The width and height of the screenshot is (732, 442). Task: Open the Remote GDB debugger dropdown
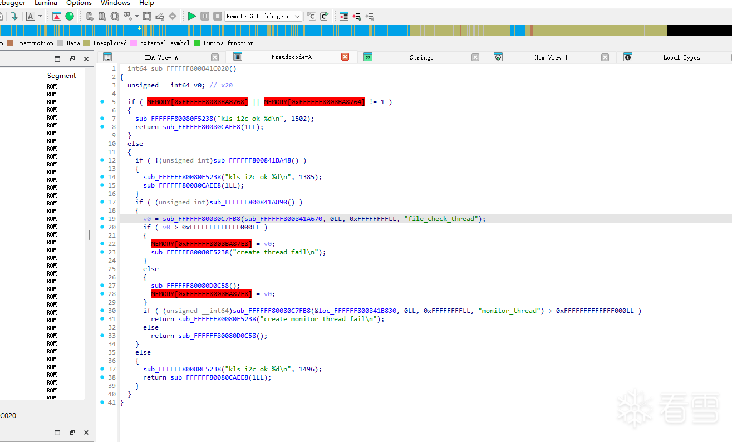coord(263,16)
